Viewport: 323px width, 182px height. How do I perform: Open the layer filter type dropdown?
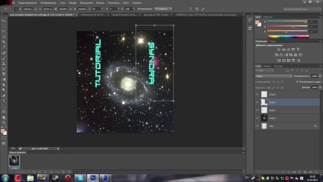(x=264, y=71)
